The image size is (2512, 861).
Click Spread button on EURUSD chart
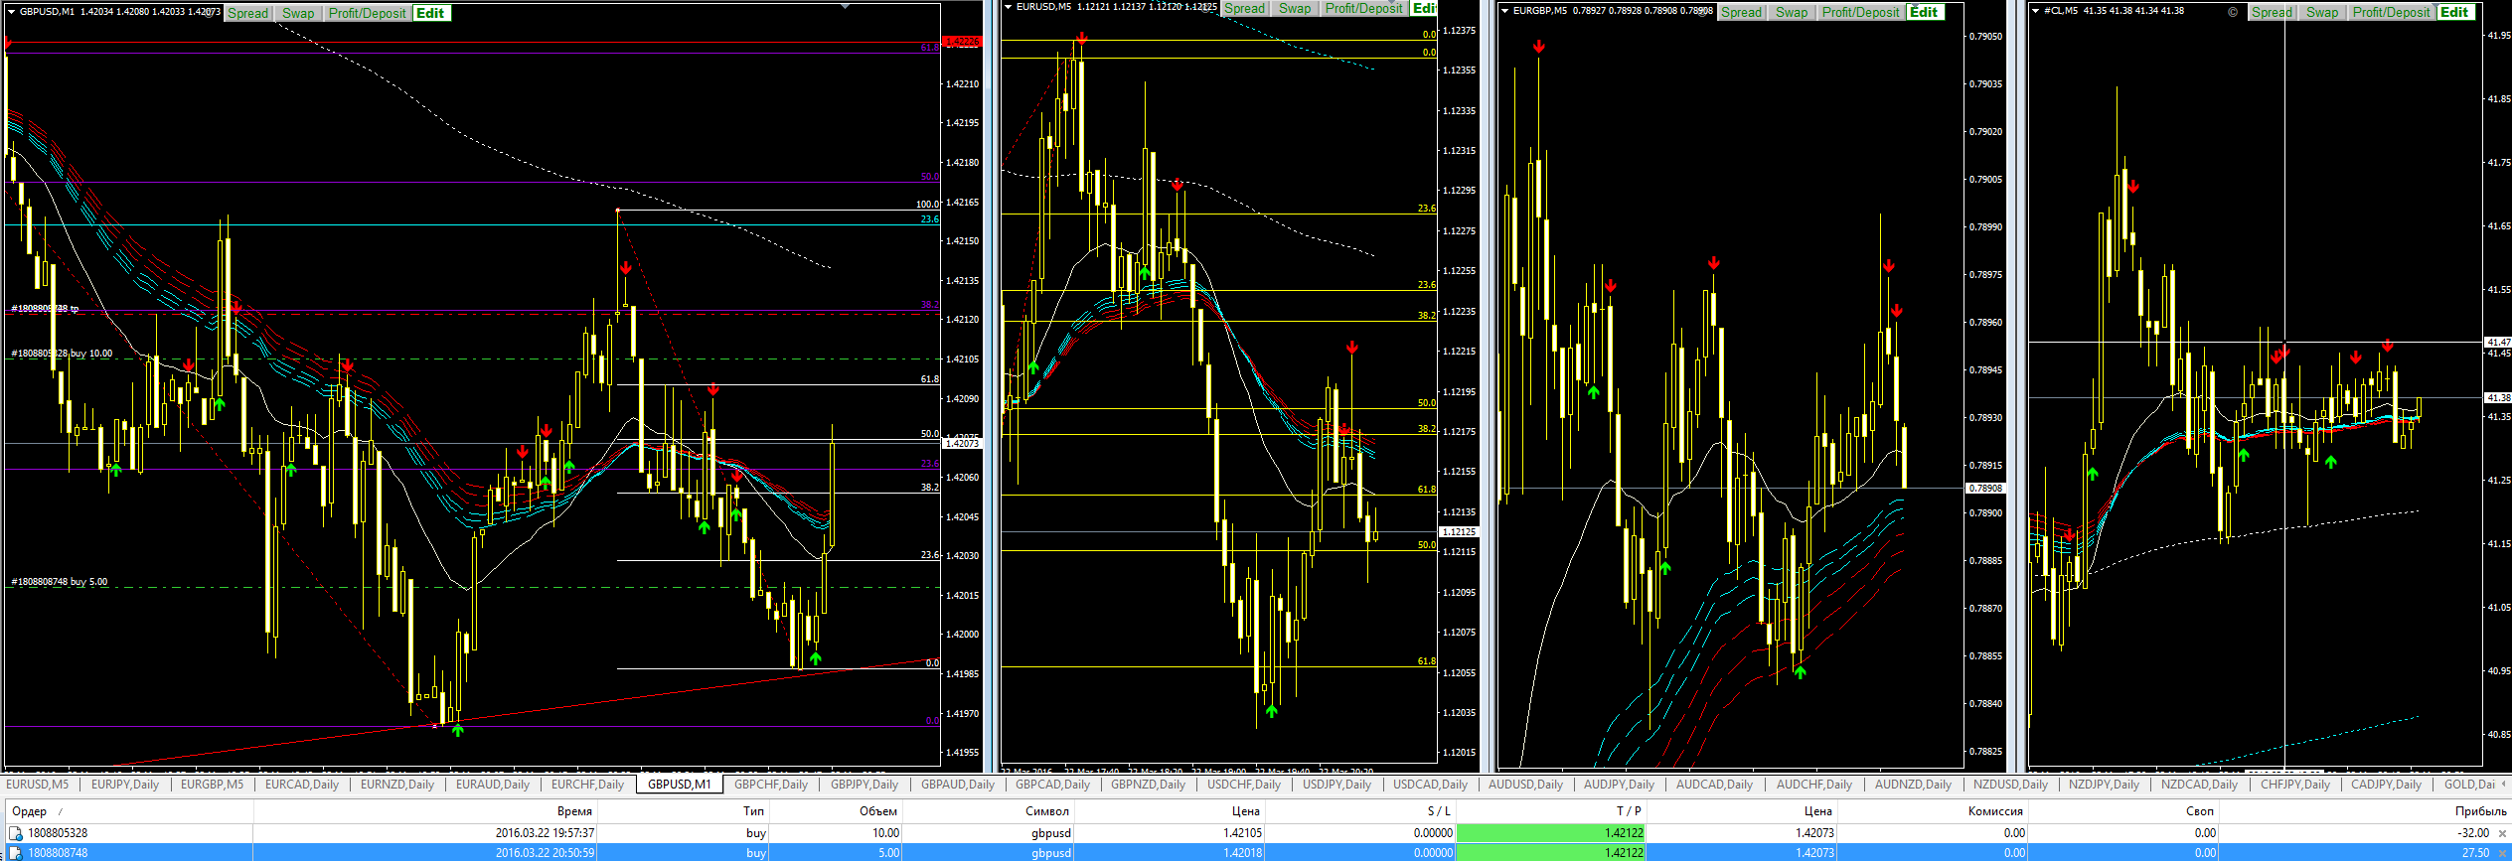1245,8
